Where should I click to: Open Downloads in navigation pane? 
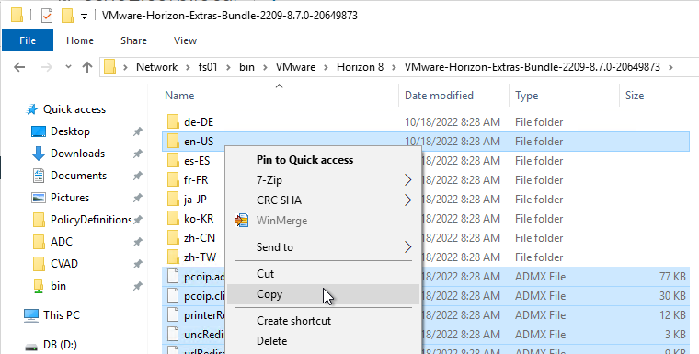pos(77,154)
